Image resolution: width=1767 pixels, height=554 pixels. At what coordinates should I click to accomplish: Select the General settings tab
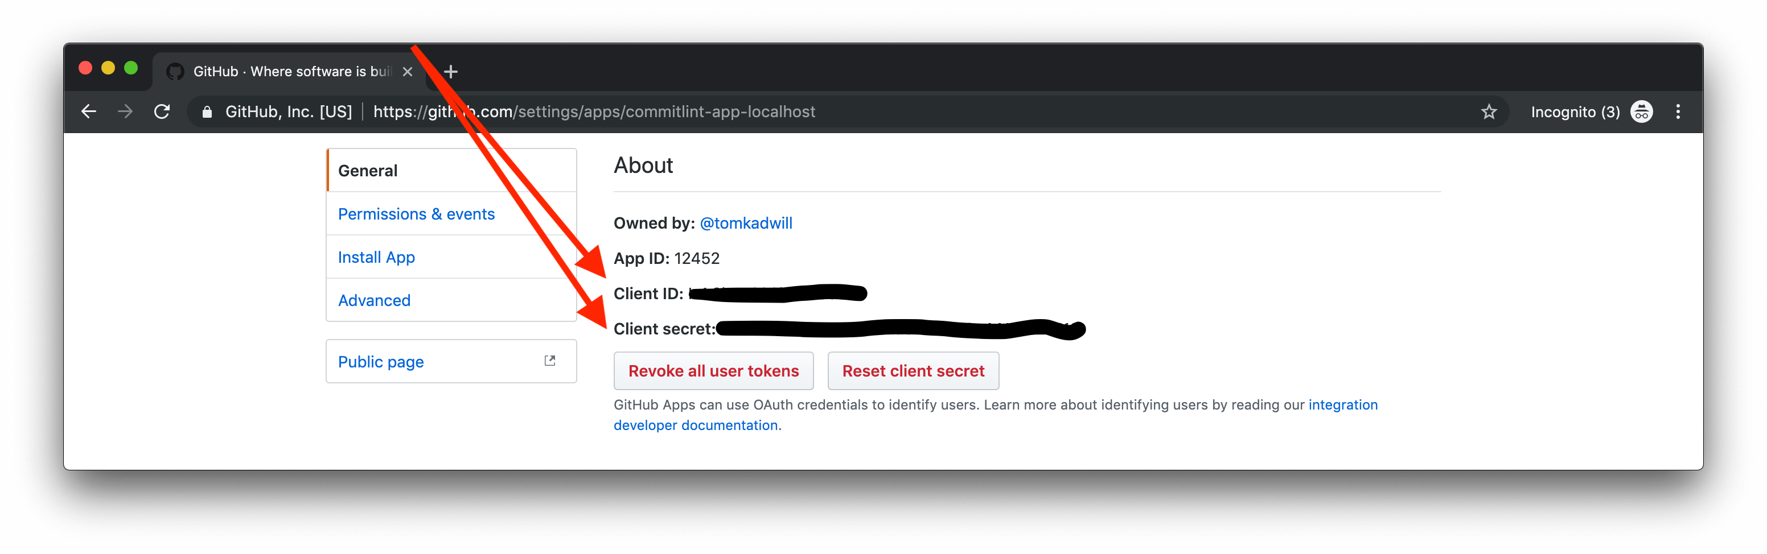pyautogui.click(x=368, y=171)
